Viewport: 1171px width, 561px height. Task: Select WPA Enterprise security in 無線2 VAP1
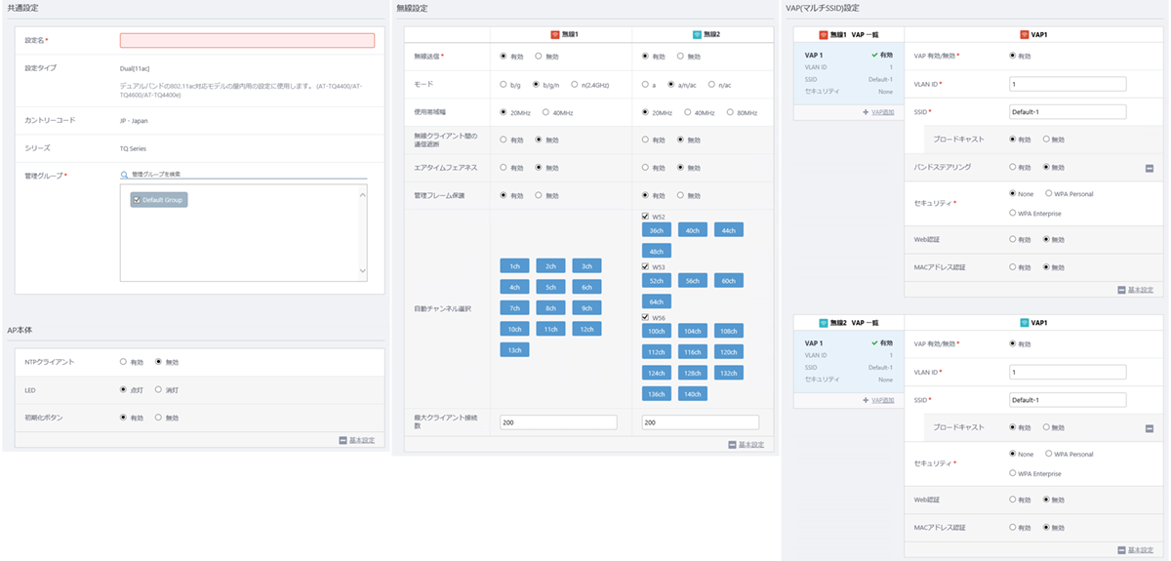click(1013, 473)
